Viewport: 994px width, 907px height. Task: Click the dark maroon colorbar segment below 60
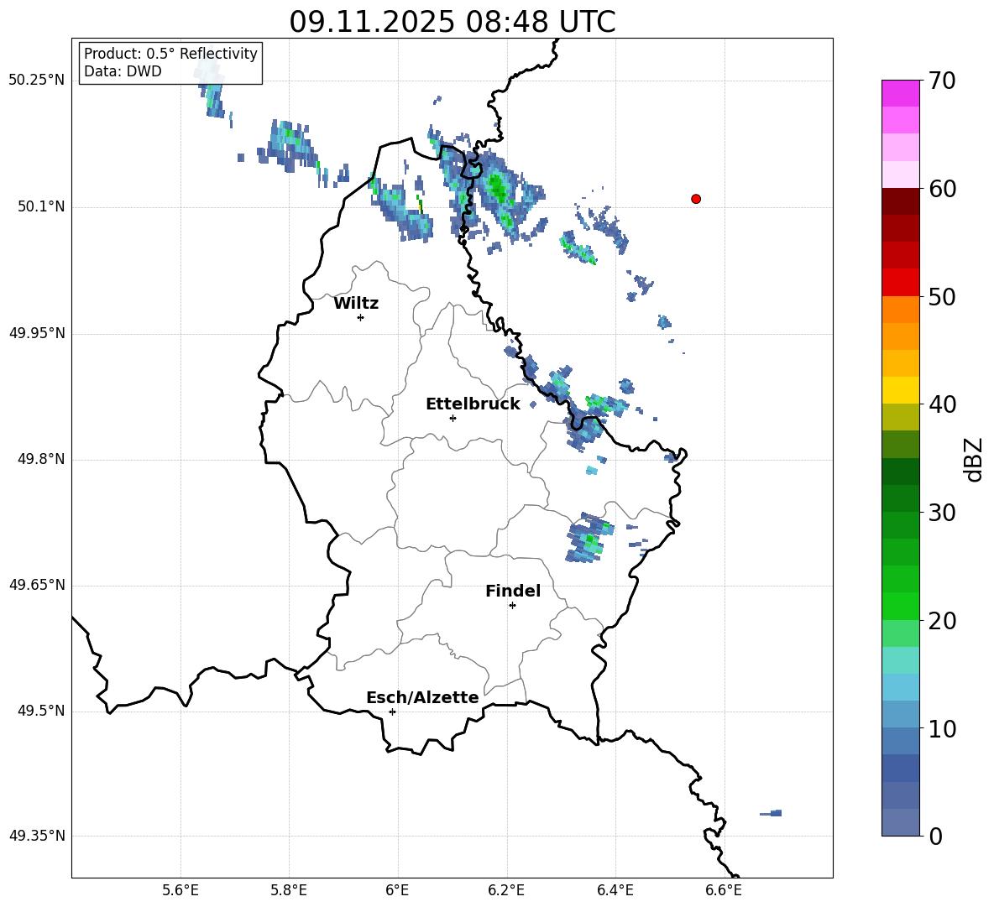point(901,201)
